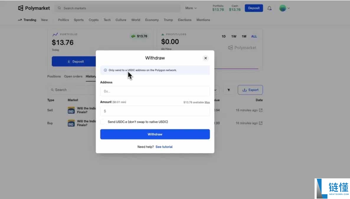Click the Deposit button in header
350x199 pixels.
point(254,8)
